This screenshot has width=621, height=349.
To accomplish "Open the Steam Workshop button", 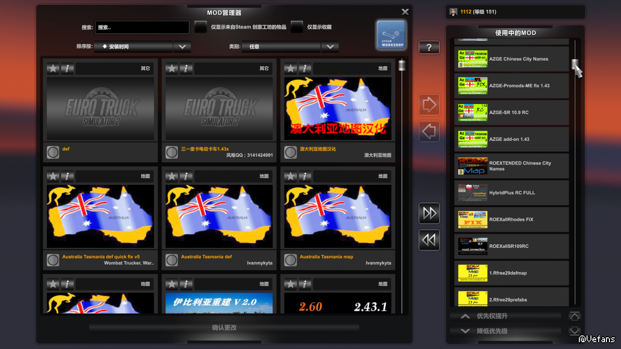I will click(x=391, y=34).
